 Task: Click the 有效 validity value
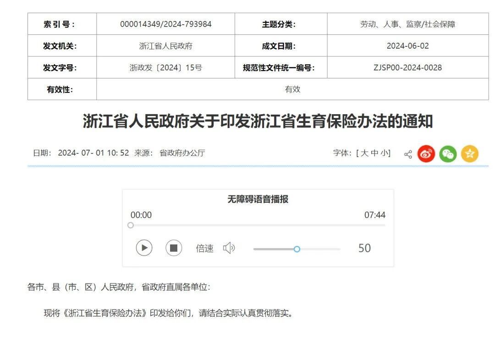(292, 89)
